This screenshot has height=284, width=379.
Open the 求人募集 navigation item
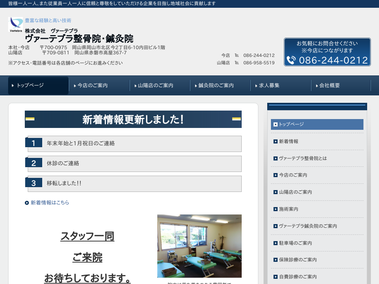coord(281,85)
